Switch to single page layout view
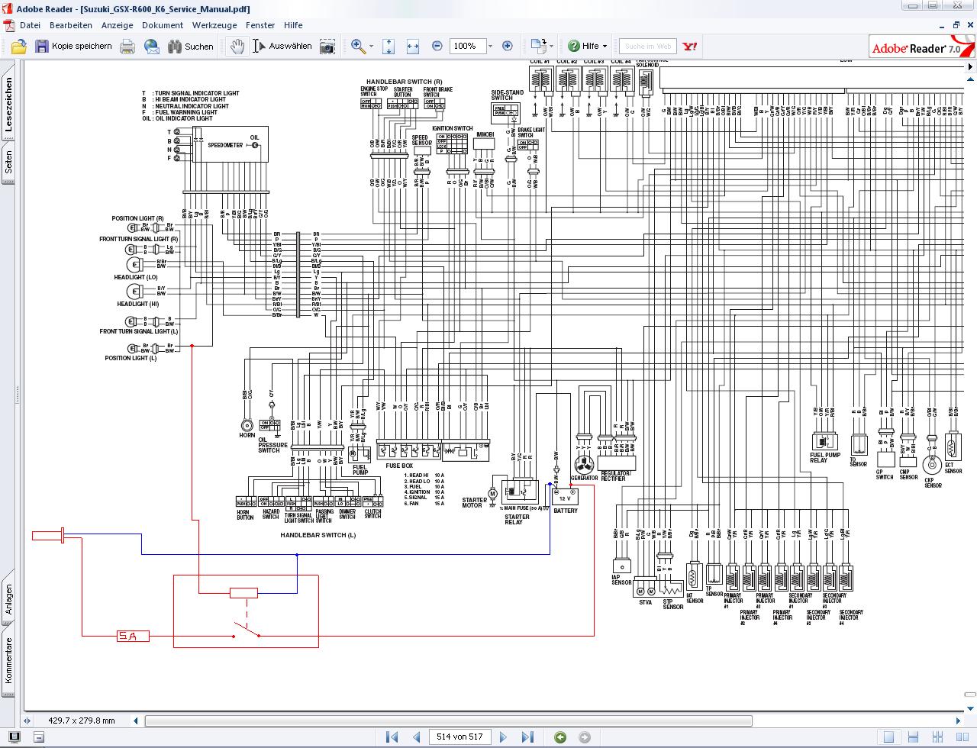The height and width of the screenshot is (748, 977). tap(888, 737)
